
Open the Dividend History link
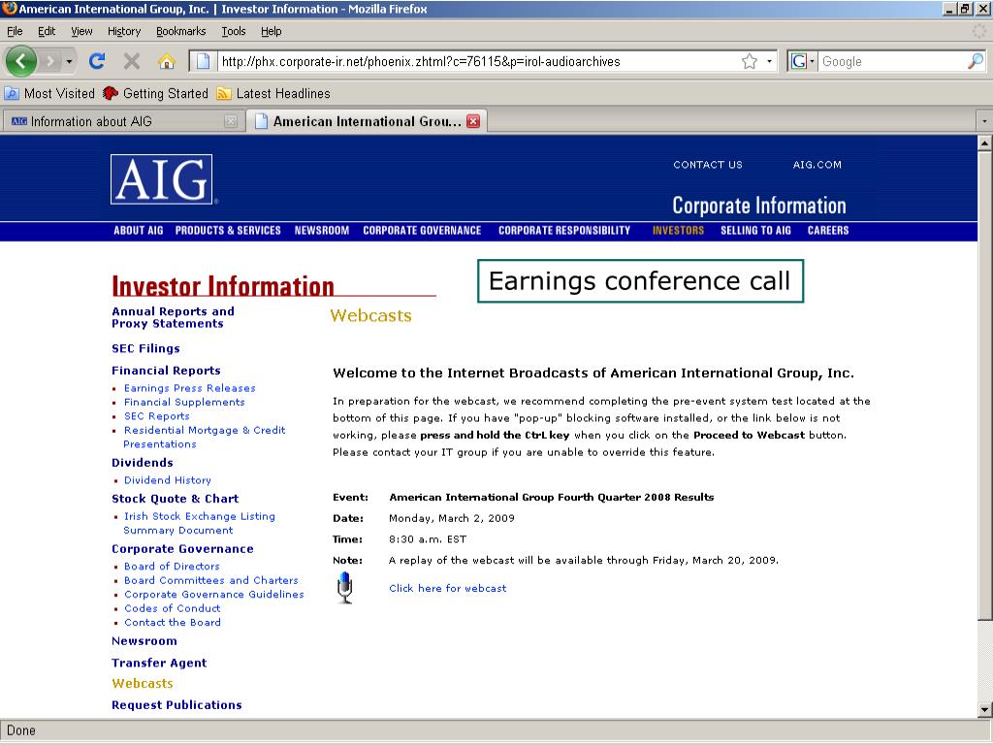pos(167,480)
